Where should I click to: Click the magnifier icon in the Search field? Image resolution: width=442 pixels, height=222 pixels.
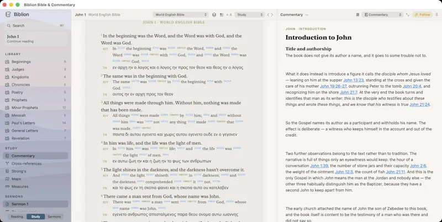[9, 25]
